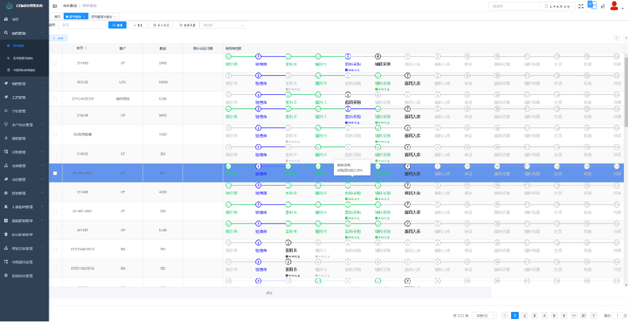Open the dropdown next to the settings buttons

tap(223, 25)
